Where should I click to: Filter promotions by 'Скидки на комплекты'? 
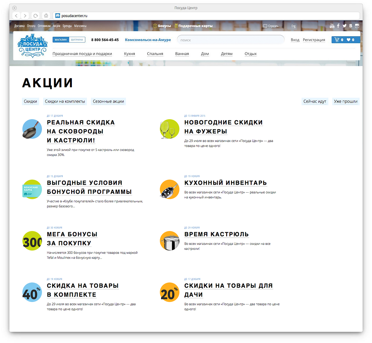(x=65, y=101)
